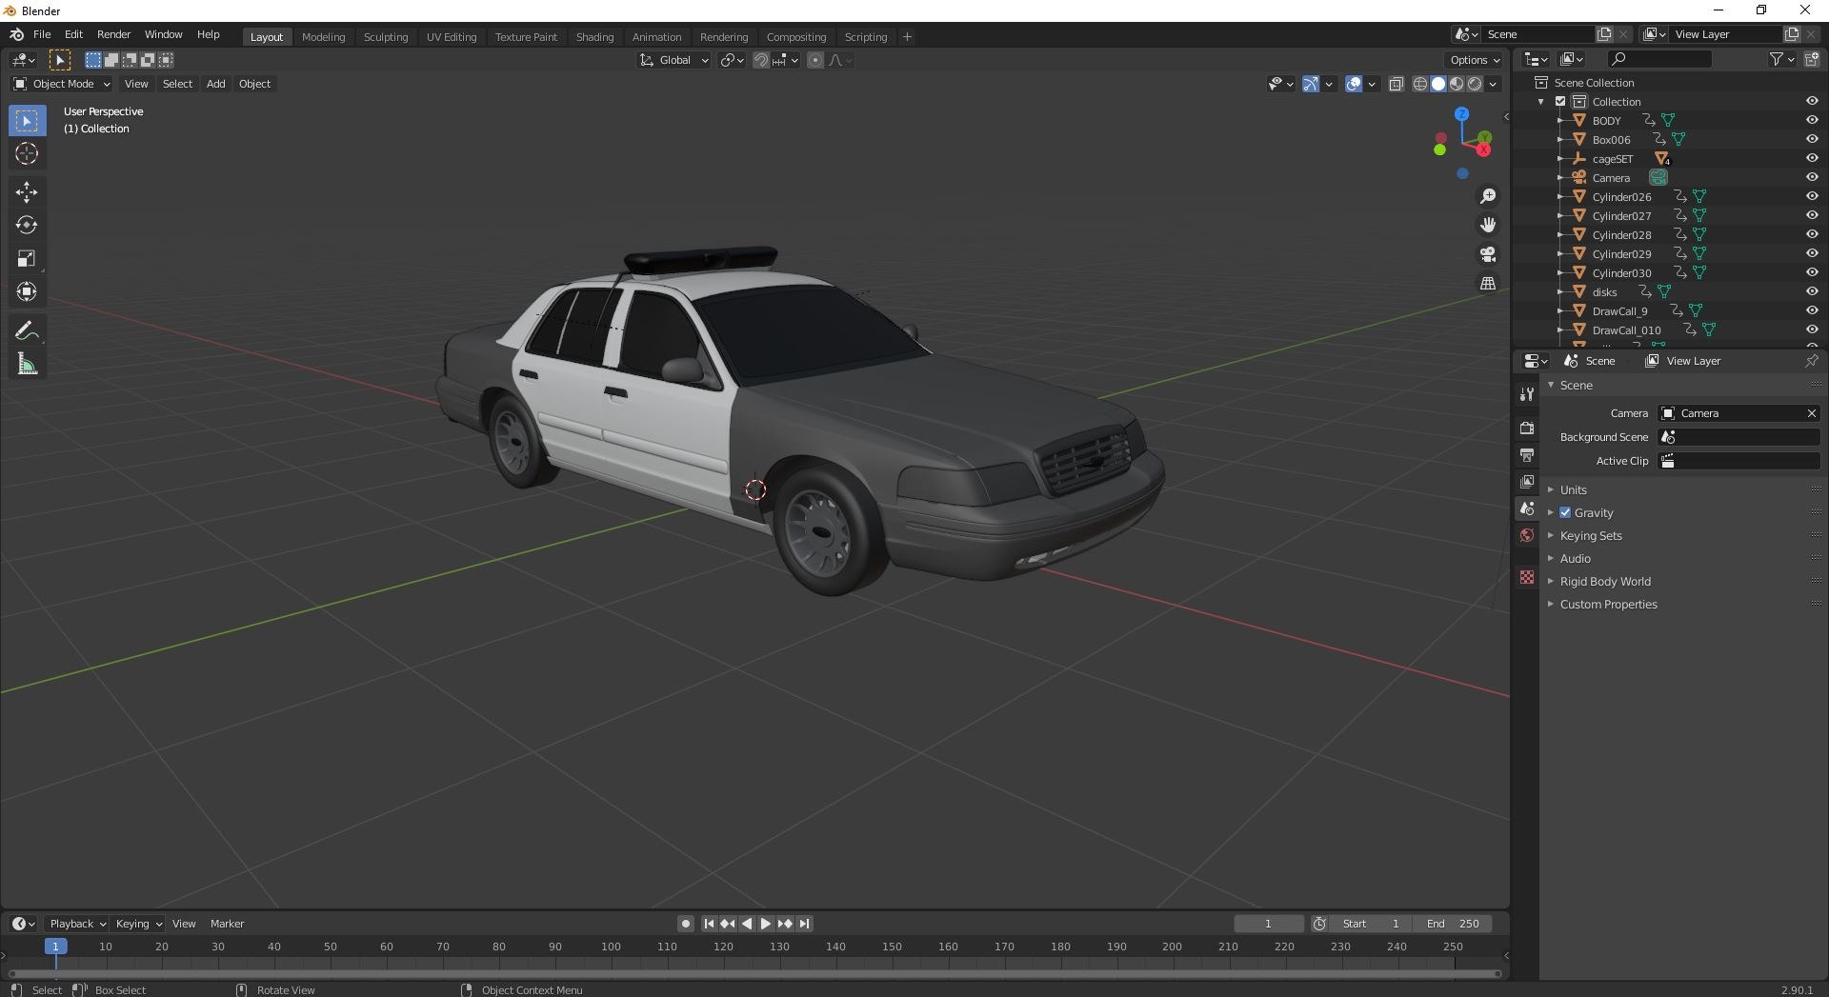Switch to the Sculpting workspace tab
Viewport: 1829px width, 997px height.
(386, 37)
